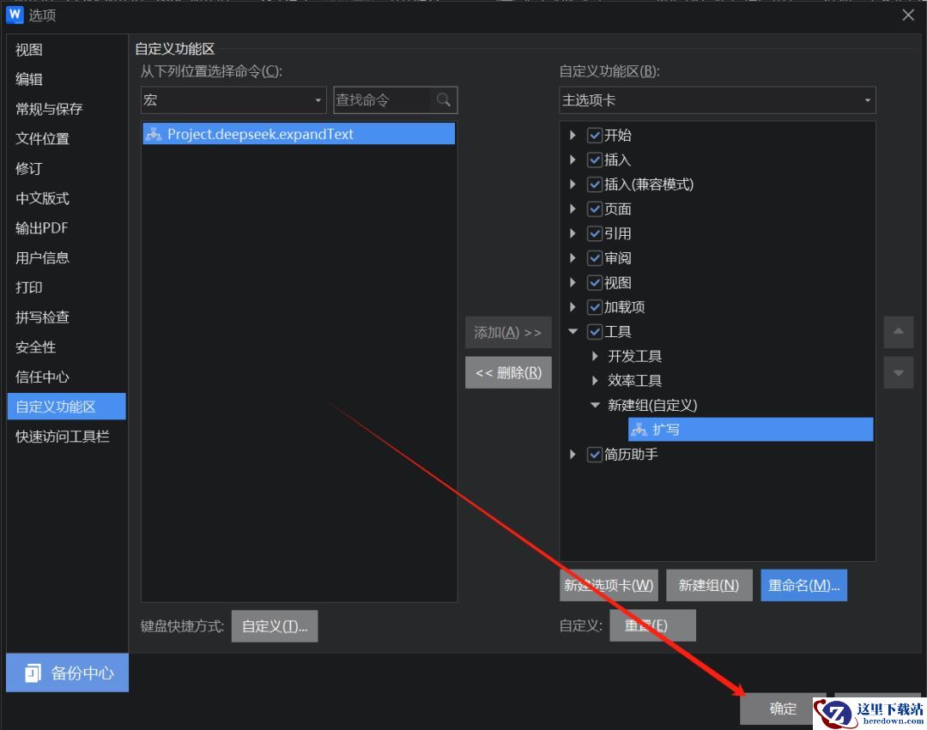Expand the 开发工具 group
Viewport: 927px width, 730px height.
(x=595, y=356)
